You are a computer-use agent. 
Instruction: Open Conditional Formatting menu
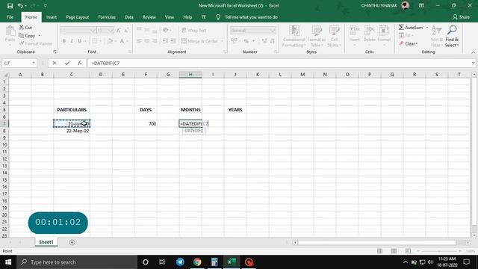click(294, 37)
